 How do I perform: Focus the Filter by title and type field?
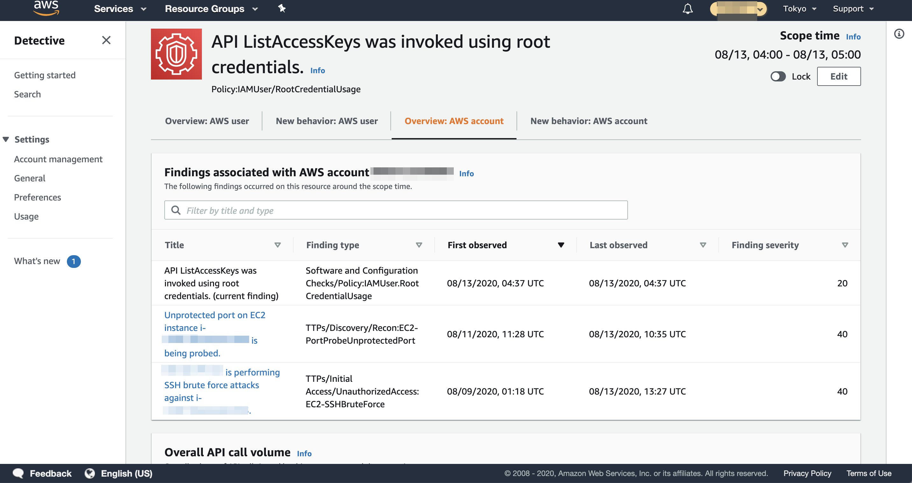click(396, 210)
